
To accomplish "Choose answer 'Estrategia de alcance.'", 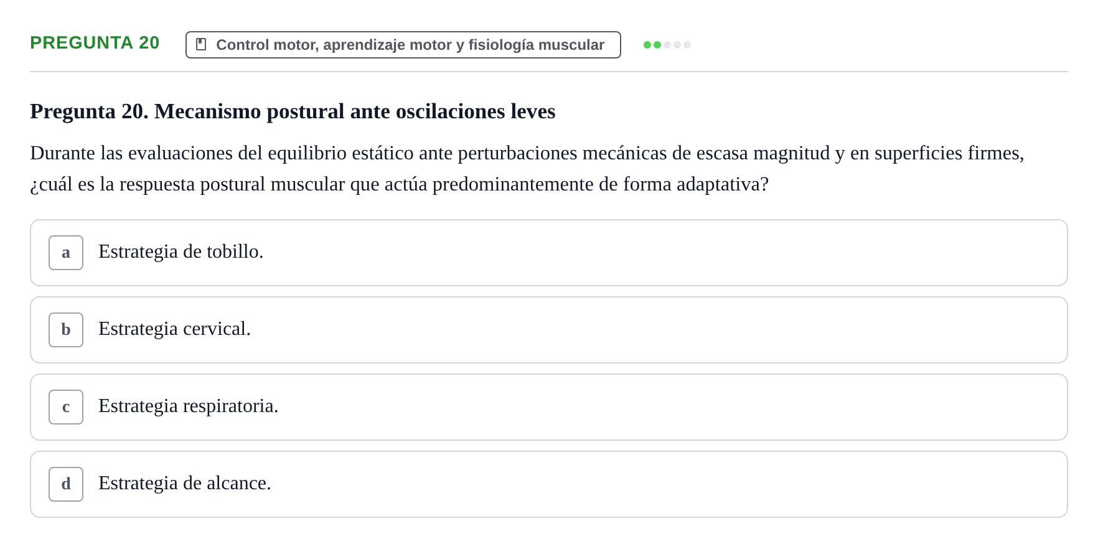I will click(x=549, y=484).
